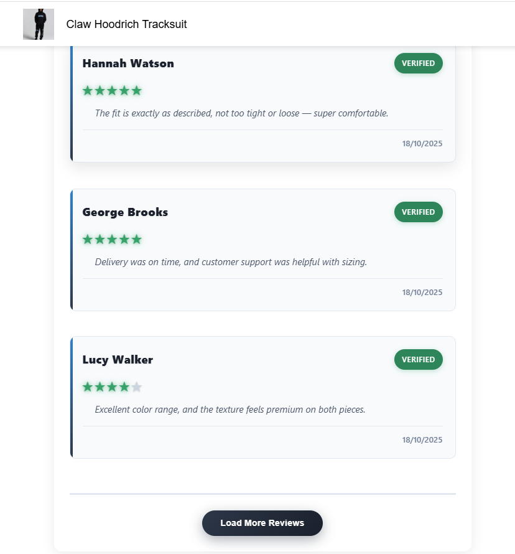This screenshot has height=554, width=515.
Task: Click the fifth star in George Brooks' rating
Action: [x=137, y=240]
